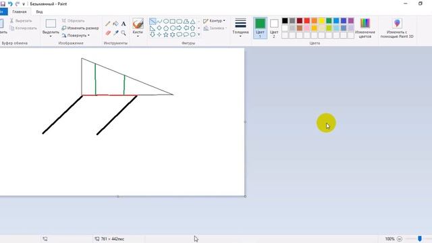Screen dimensions: 432x243
Task: Click the Cut (Вырезать) button
Action: [21, 21]
